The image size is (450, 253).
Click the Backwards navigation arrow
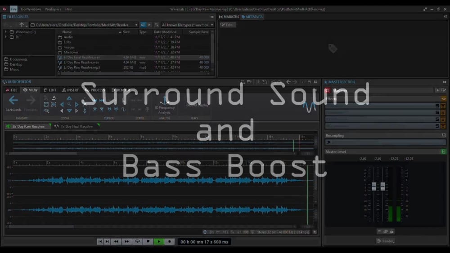point(13,100)
